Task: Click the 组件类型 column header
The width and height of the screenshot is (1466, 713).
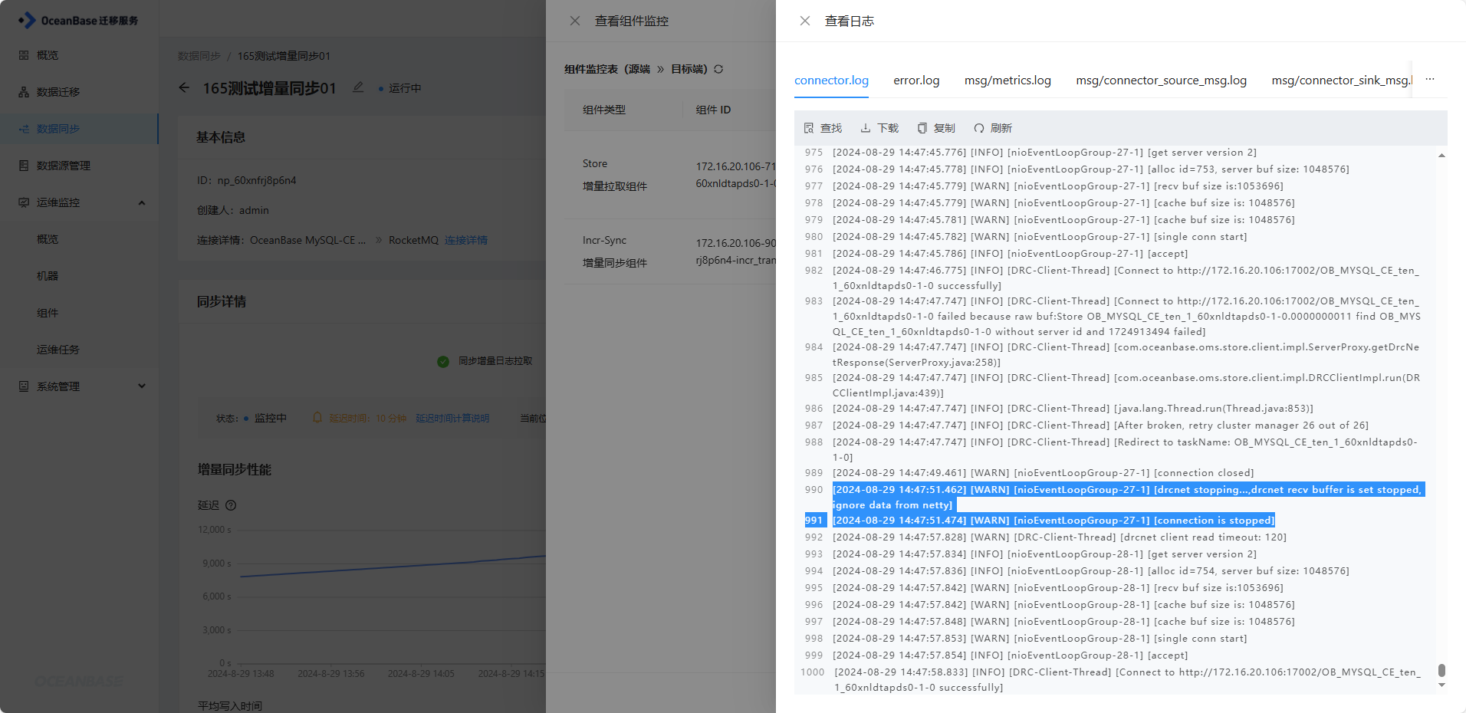Action: tap(604, 110)
